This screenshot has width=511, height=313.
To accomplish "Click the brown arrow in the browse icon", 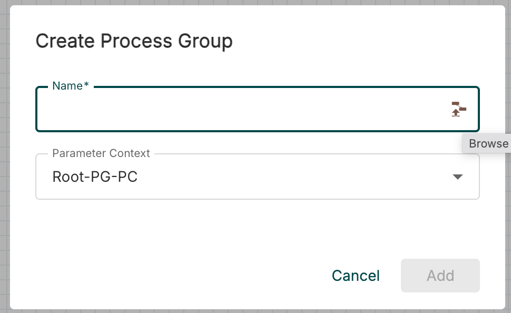I will 456,113.
